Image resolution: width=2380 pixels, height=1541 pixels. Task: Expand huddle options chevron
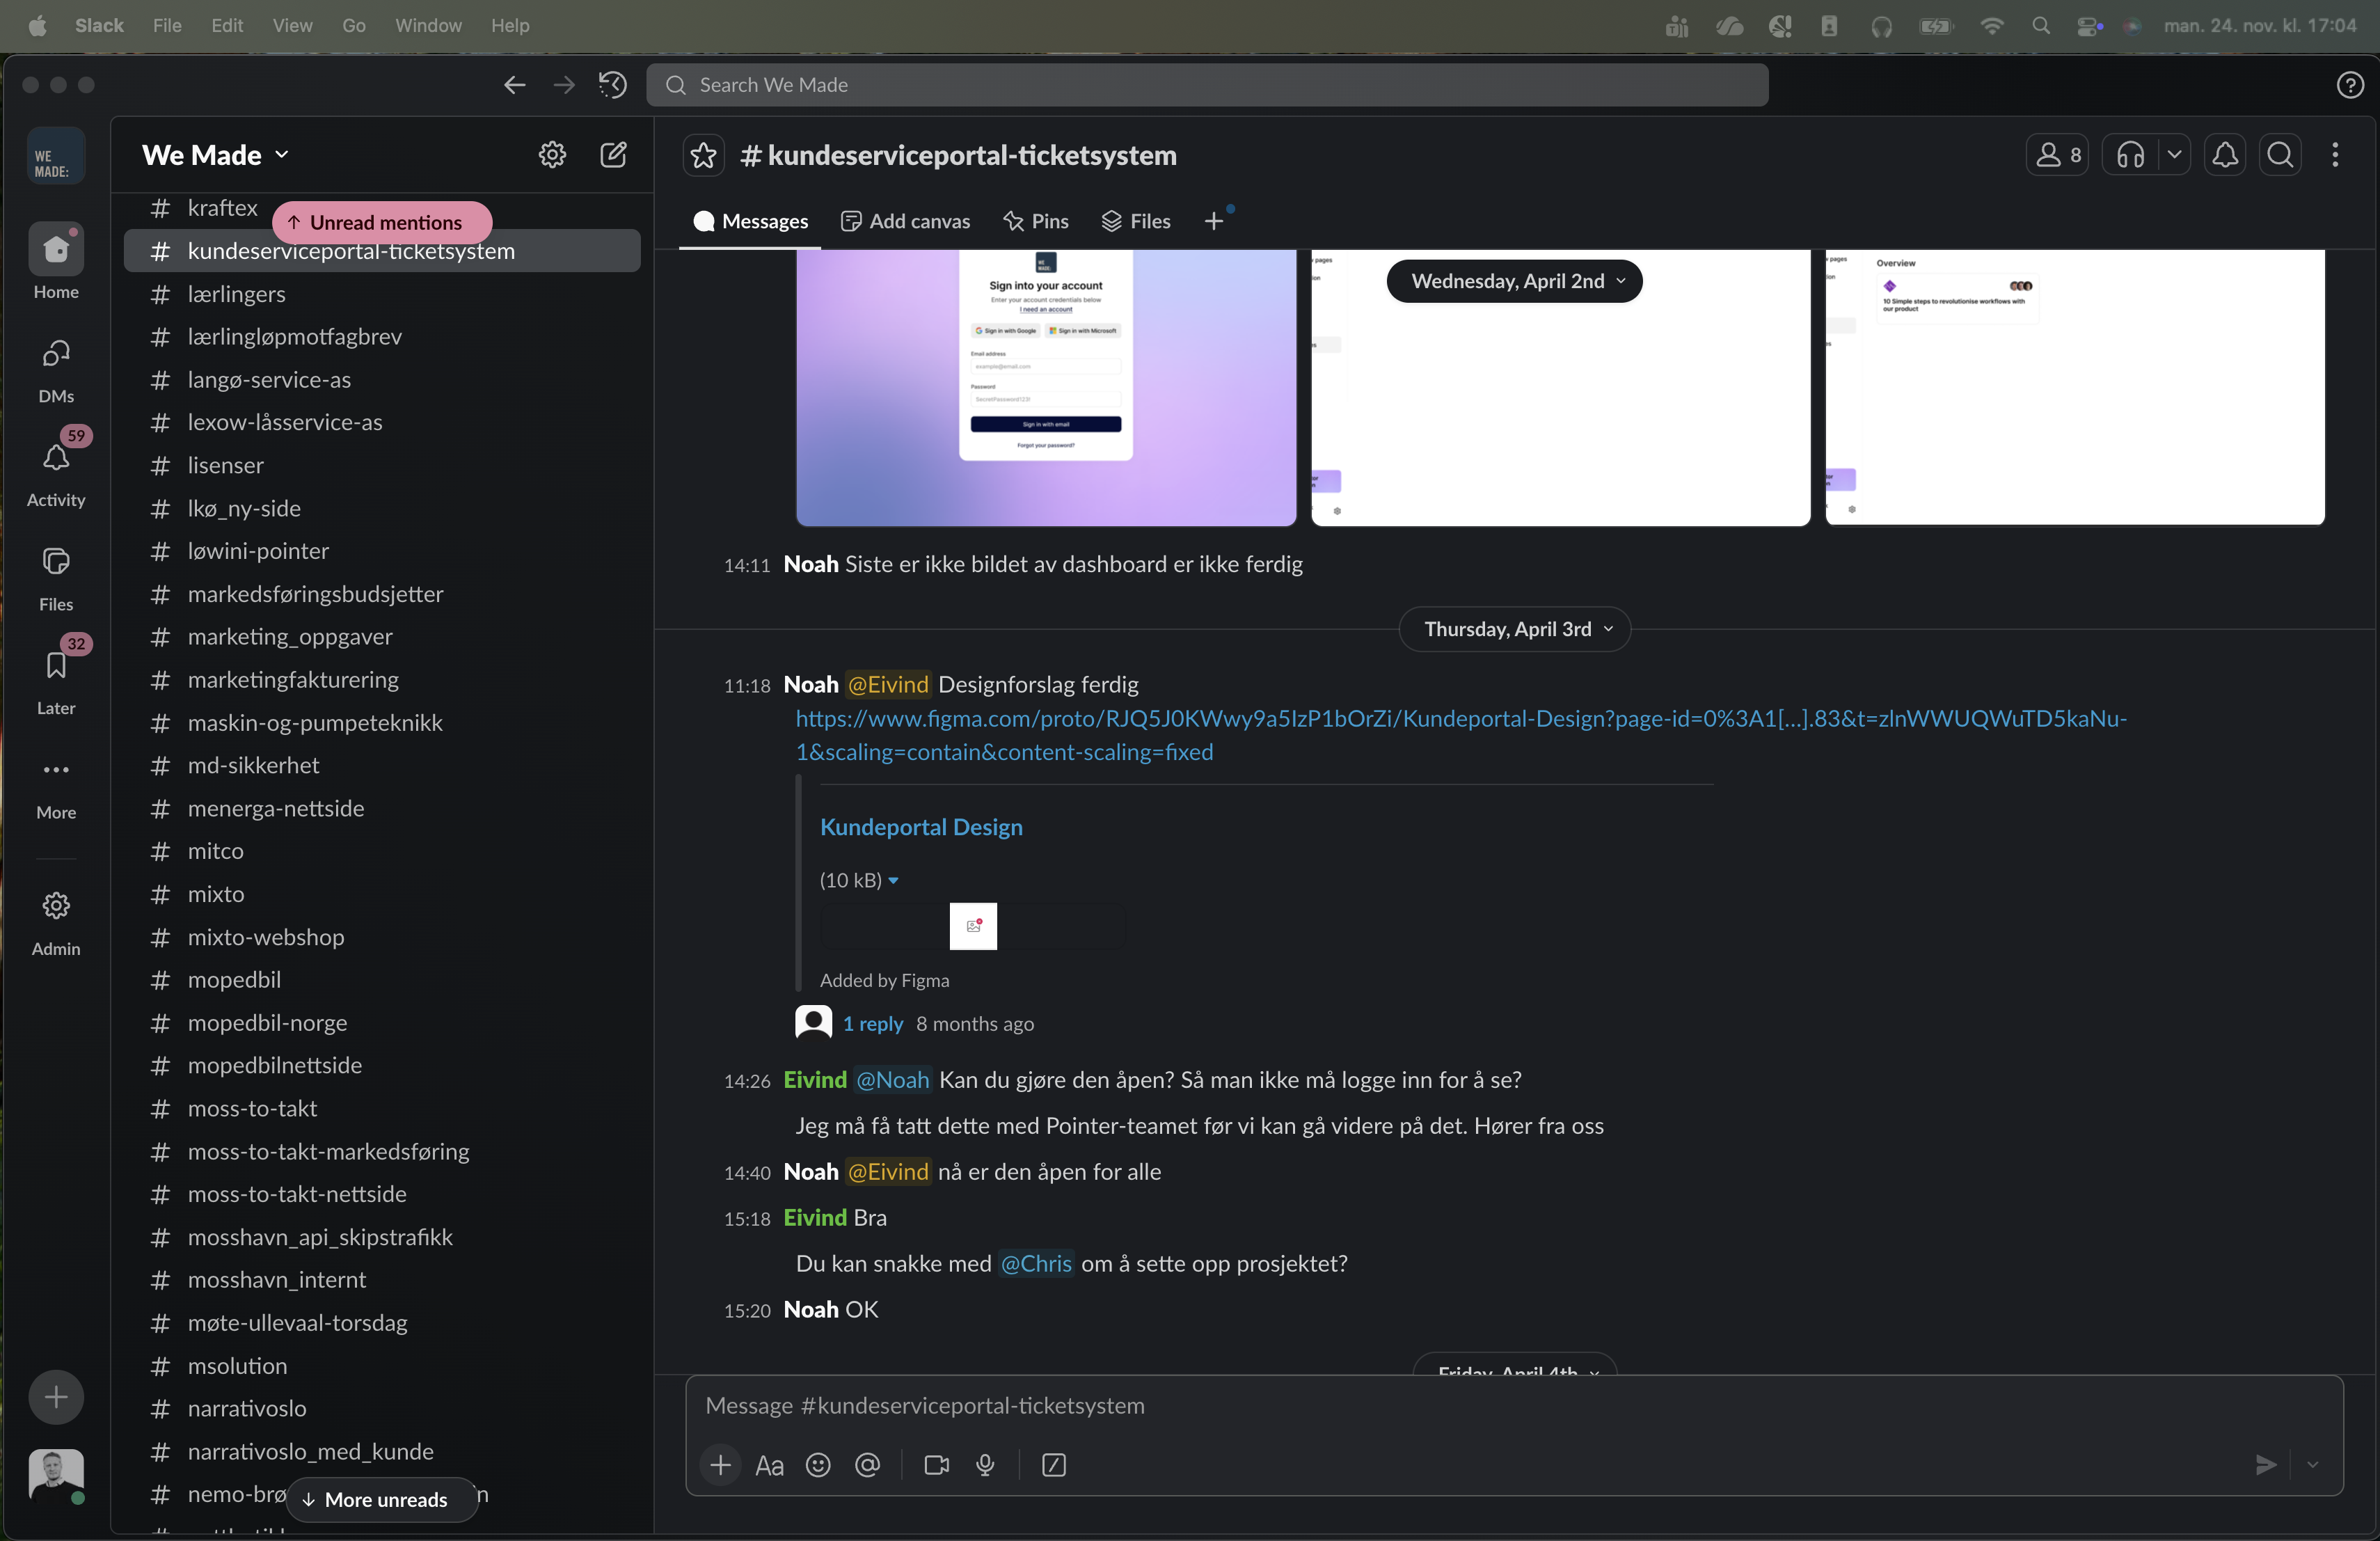pos(2174,155)
